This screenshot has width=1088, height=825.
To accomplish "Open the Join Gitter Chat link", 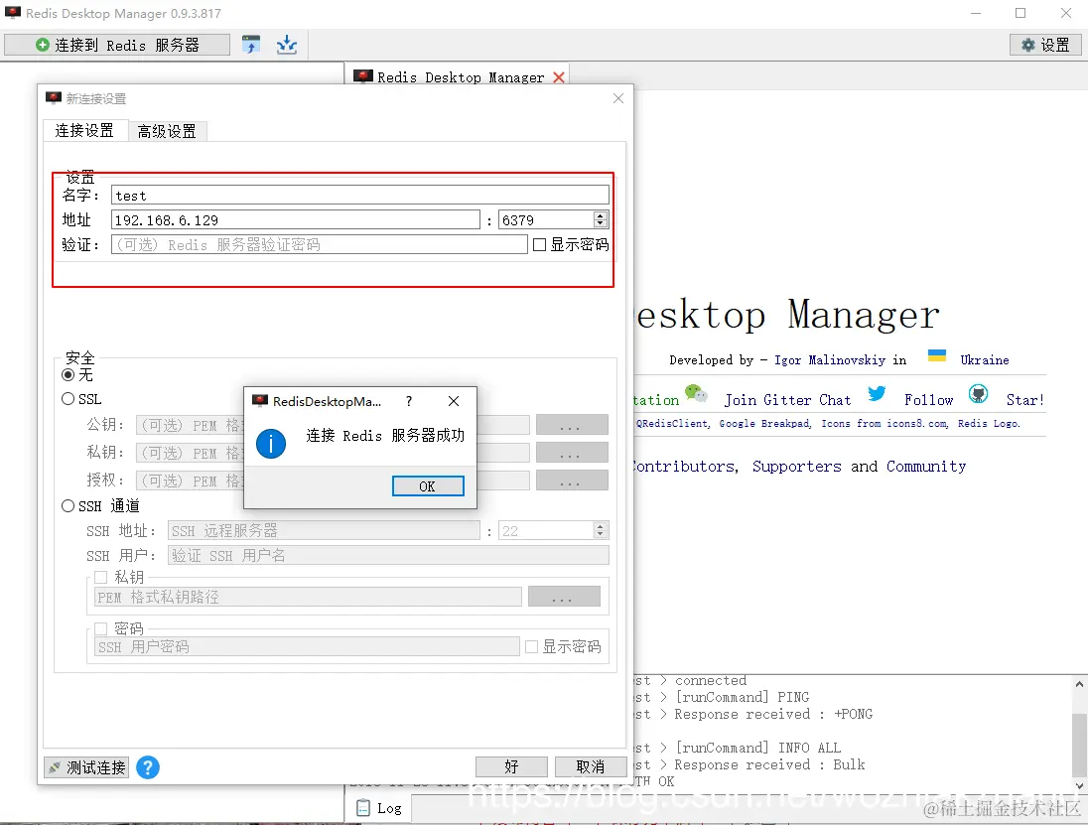I will (x=787, y=400).
